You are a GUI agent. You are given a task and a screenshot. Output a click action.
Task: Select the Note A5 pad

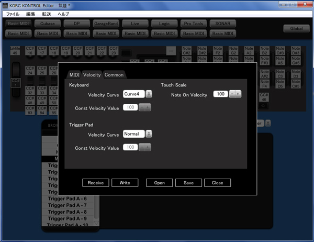click(280, 61)
